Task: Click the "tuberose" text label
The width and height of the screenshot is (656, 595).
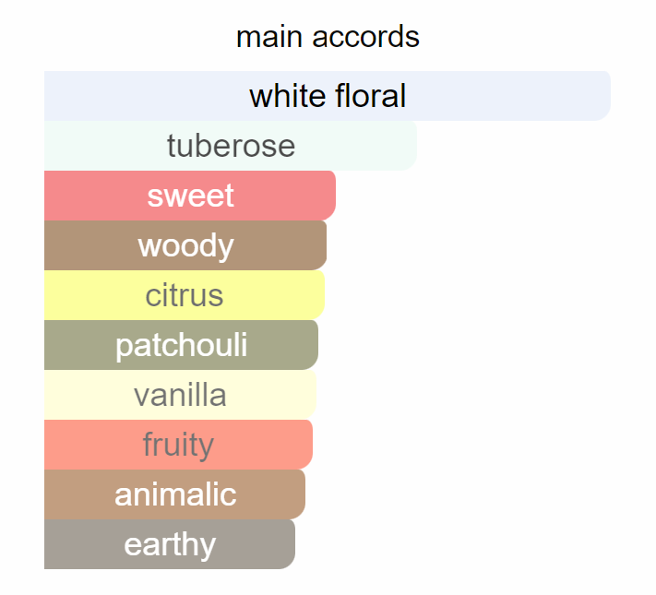Action: pos(231,146)
